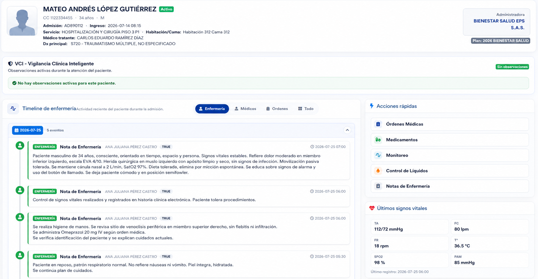Click the patient avatar photo placeholder
Viewport: 538px width, 279px height.
coord(22,21)
